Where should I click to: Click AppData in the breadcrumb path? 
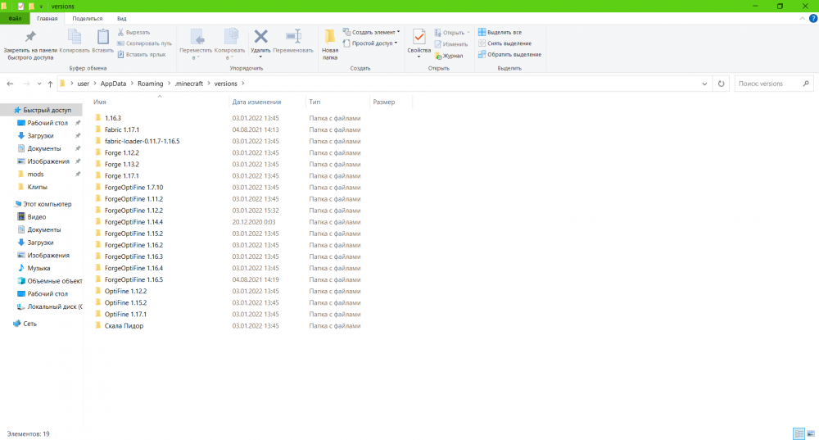113,84
